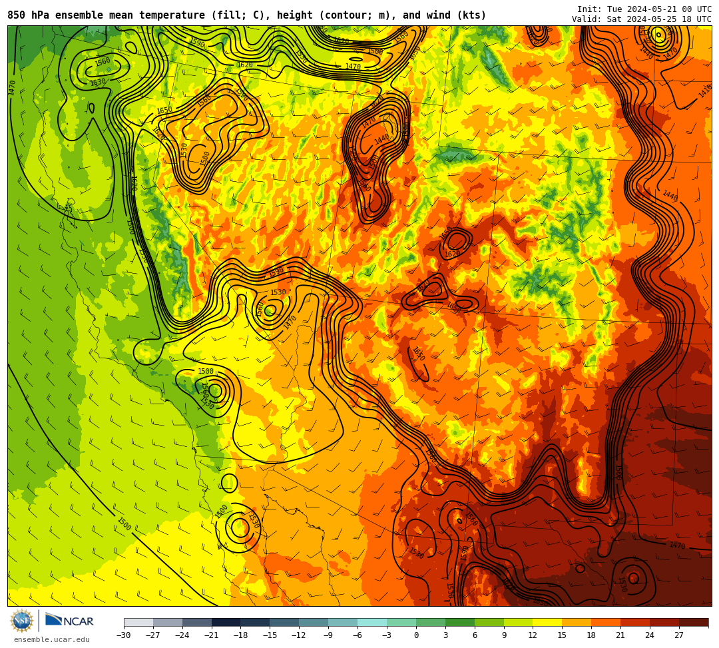Pick the green colorbar swatch between 0 and 3
719x648 pixels.
pos(431,622)
